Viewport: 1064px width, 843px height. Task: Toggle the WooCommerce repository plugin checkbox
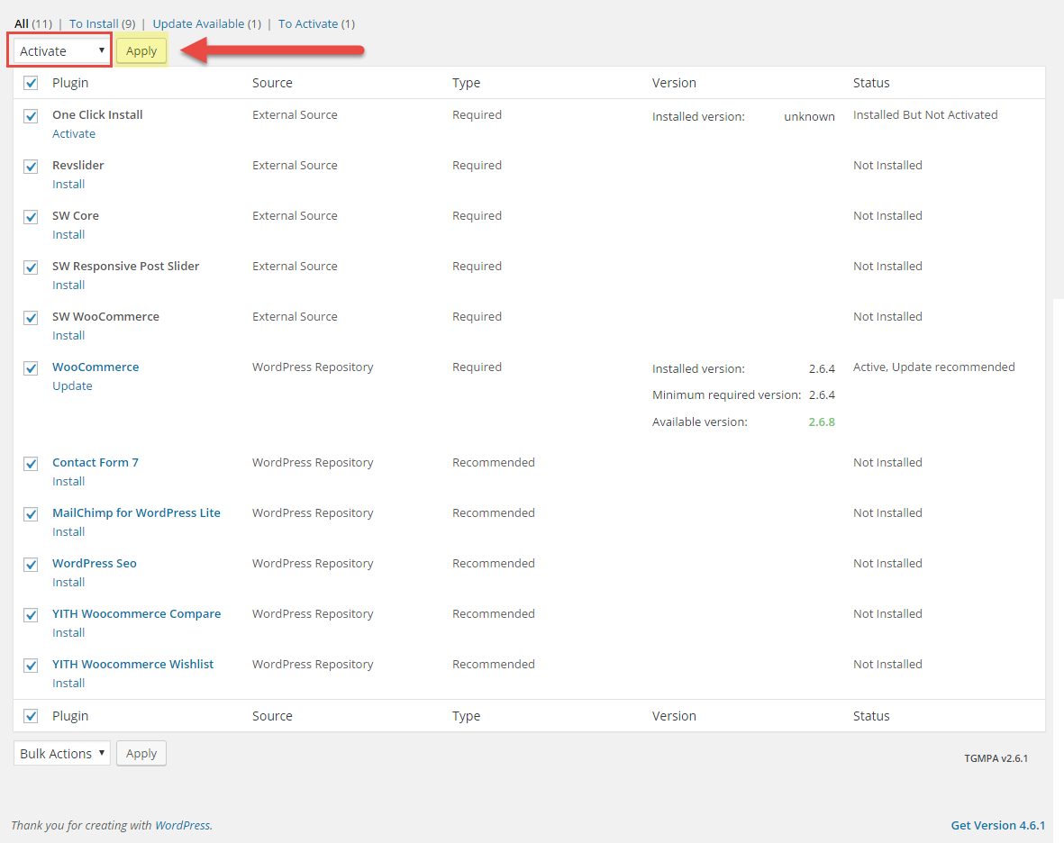tap(31, 368)
